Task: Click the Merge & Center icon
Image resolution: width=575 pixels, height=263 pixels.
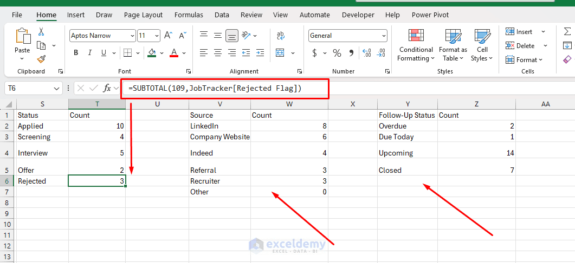Action: coord(281,53)
